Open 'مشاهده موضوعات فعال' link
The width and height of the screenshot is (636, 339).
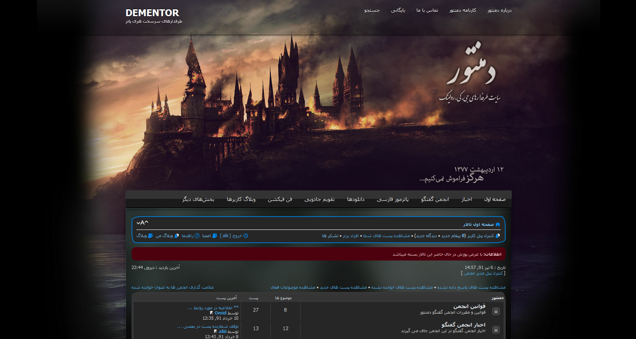click(x=293, y=287)
